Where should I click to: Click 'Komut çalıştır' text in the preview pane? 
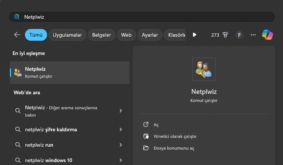pyautogui.click(x=204, y=100)
